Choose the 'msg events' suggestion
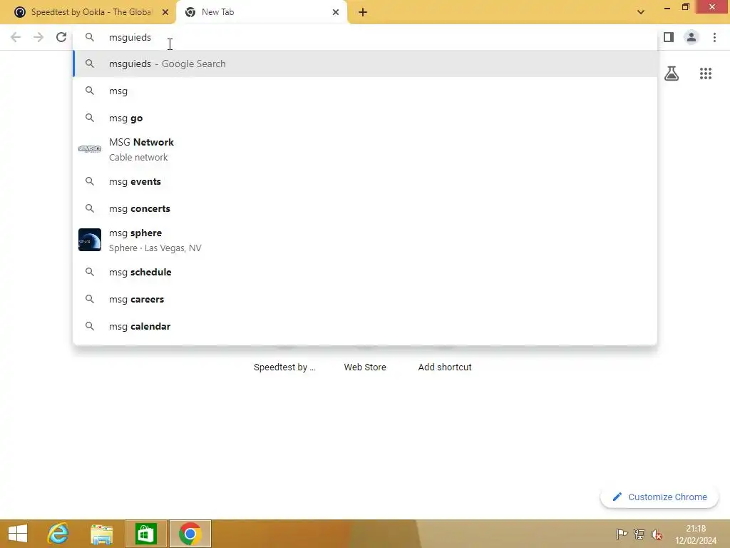The image size is (730, 548). tap(365, 181)
